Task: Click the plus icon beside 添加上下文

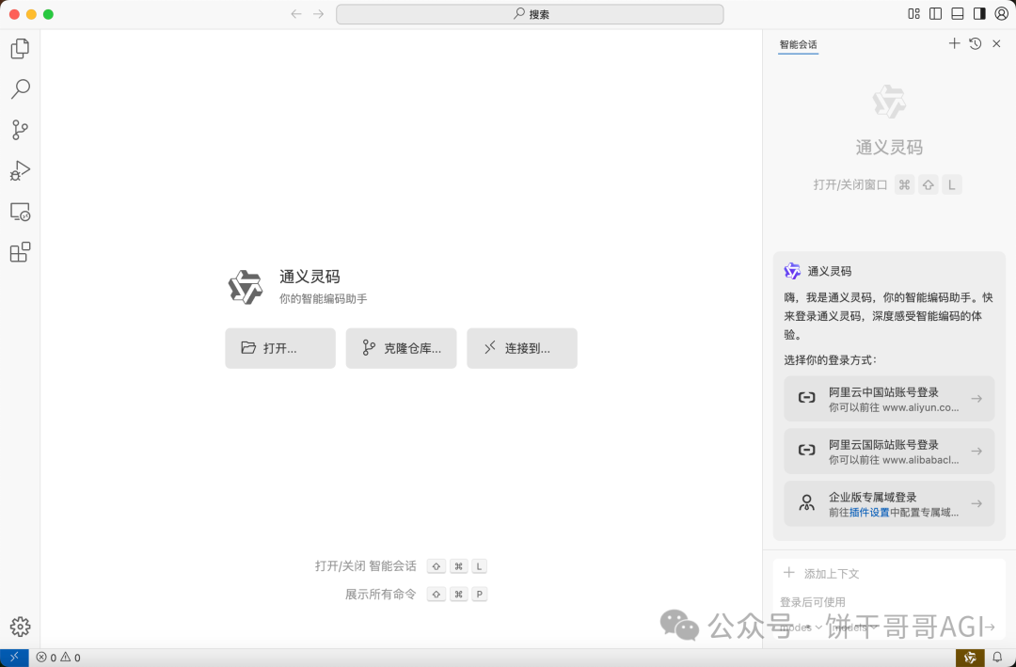Action: [788, 572]
